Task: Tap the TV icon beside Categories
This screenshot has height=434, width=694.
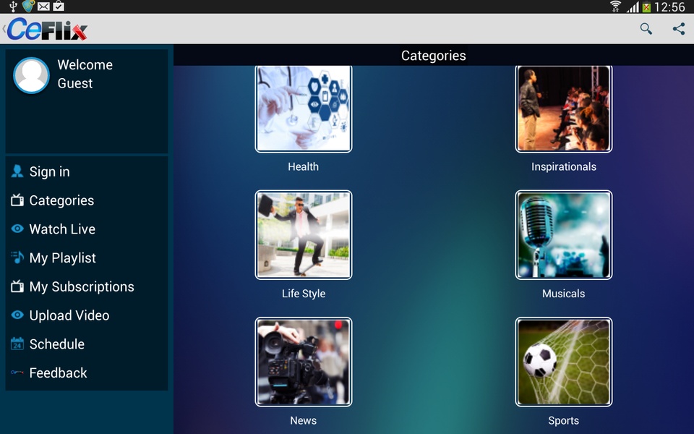Action: tap(17, 200)
